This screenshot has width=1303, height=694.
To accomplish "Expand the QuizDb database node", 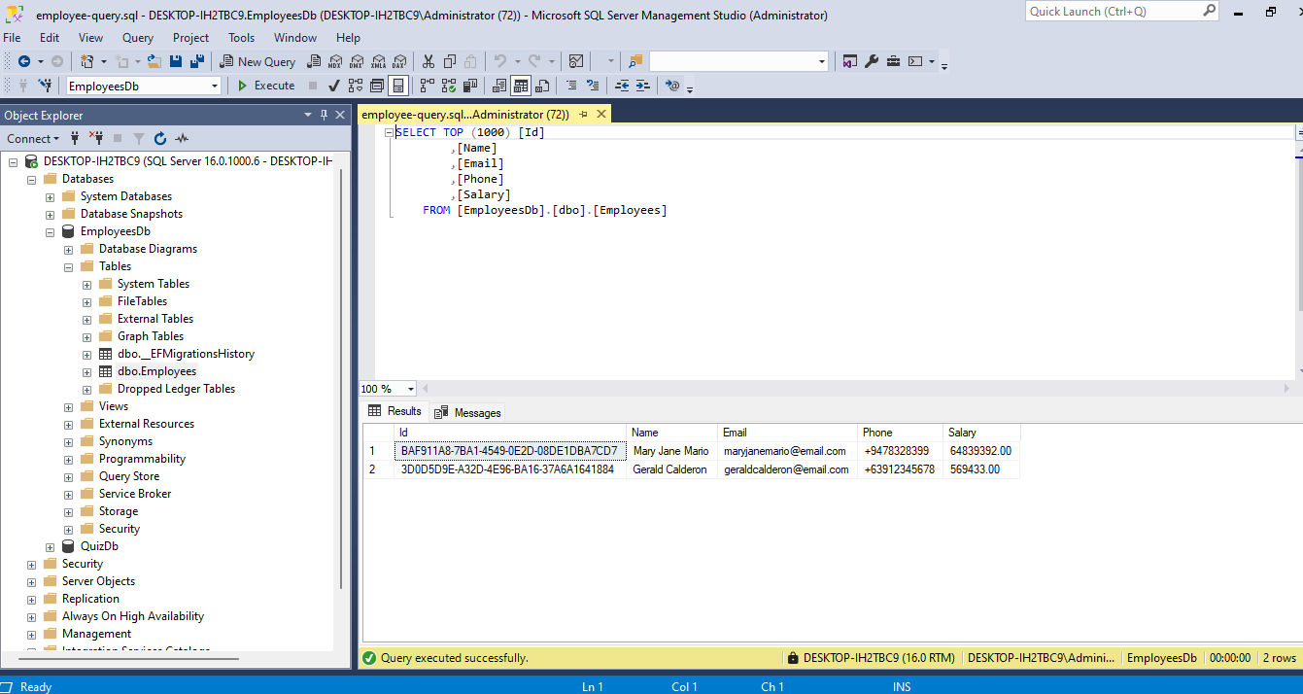I will 51,546.
